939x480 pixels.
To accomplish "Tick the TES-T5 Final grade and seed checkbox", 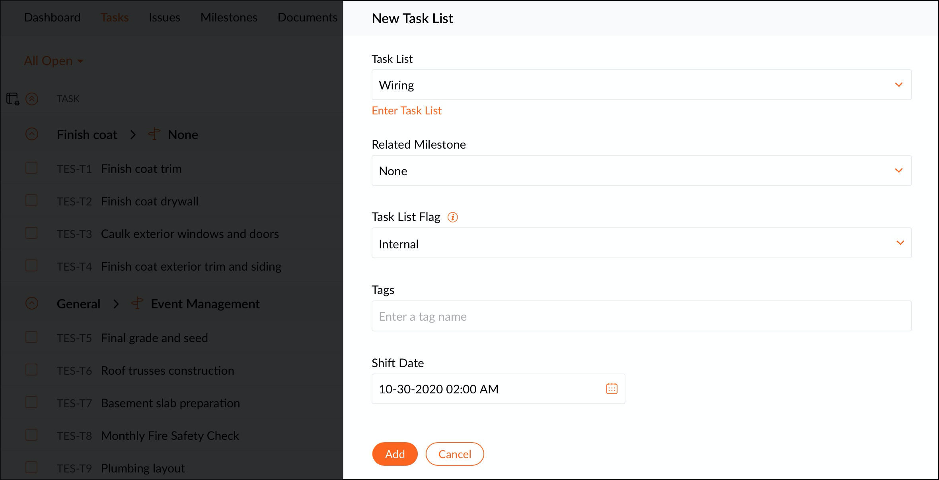I will coord(31,337).
